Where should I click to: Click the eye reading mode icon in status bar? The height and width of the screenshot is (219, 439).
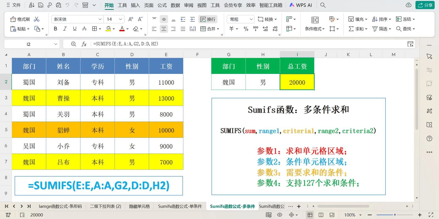[280, 215]
